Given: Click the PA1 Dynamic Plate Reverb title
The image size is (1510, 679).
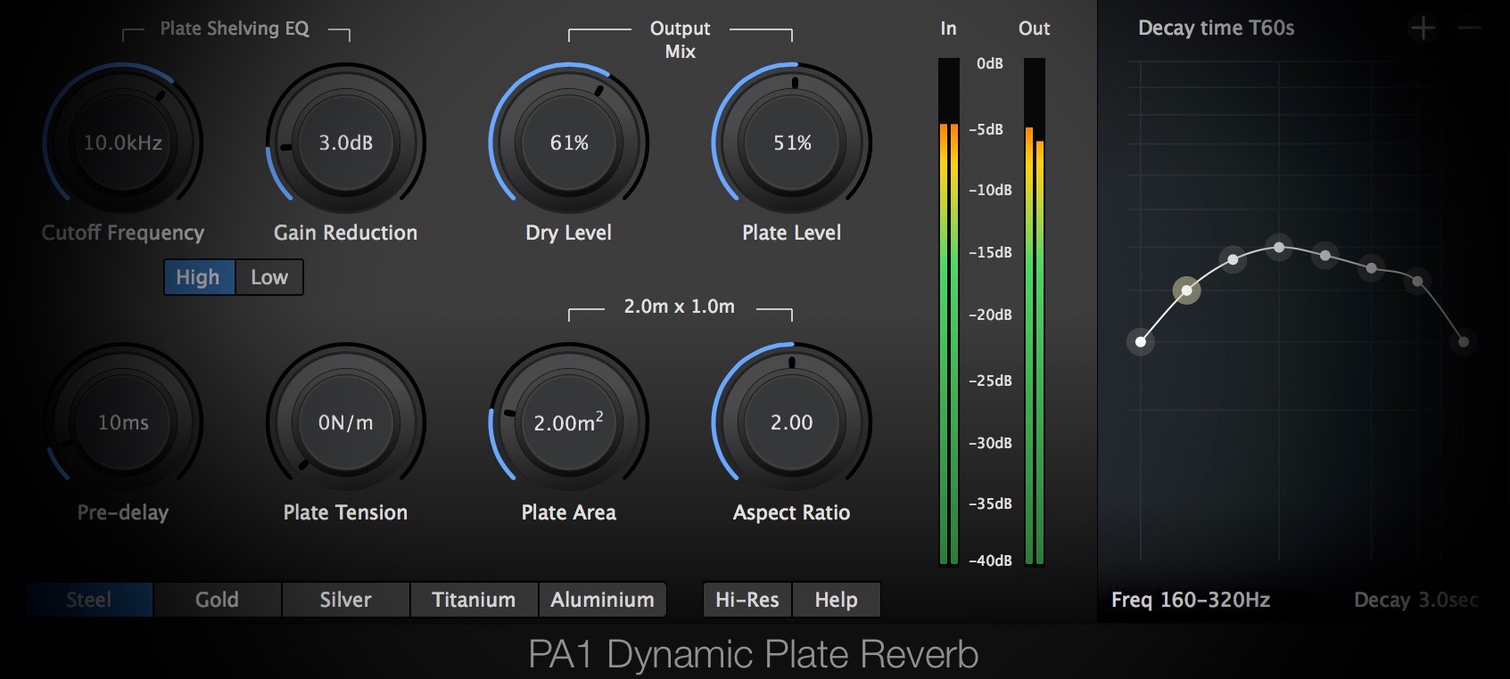Looking at the screenshot, I should [x=754, y=654].
